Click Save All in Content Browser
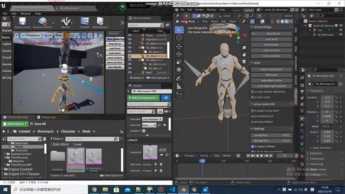 [38, 124]
